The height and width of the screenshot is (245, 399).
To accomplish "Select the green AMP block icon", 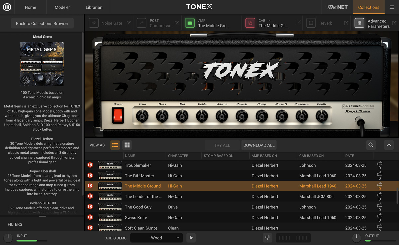I will pyautogui.click(x=190, y=23).
